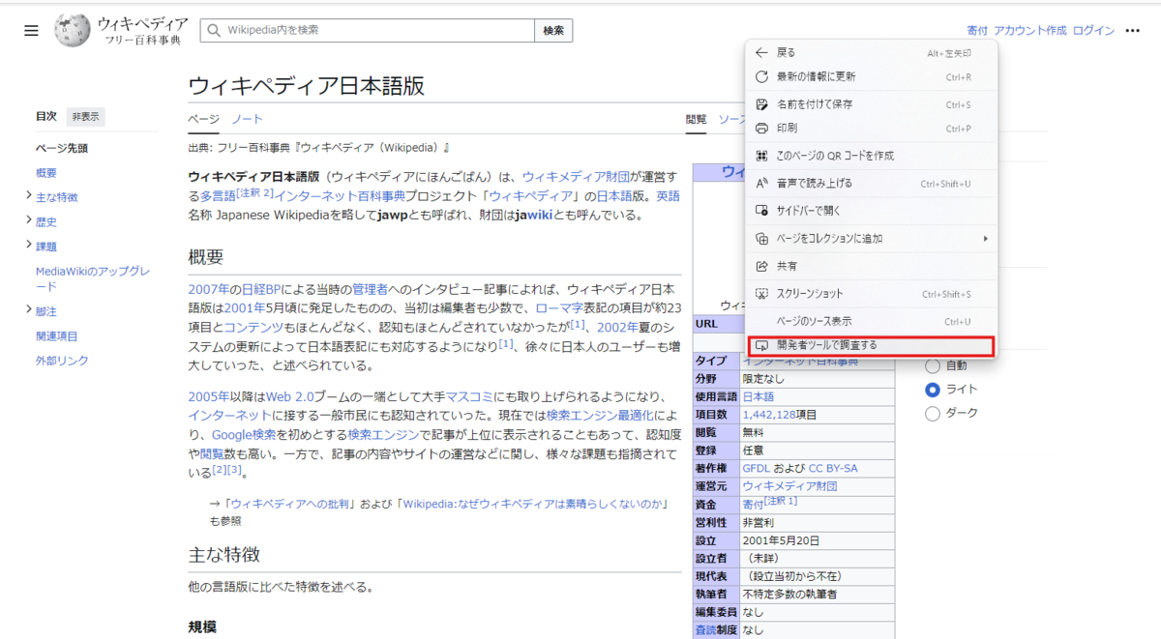This screenshot has width=1161, height=639.
Task: Open the ページをコレクションに追加 submenu arrow
Action: point(986,238)
